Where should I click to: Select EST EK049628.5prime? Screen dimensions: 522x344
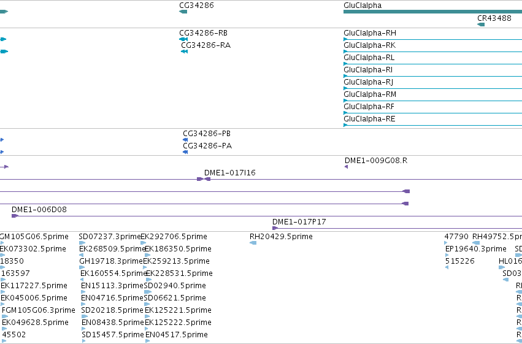(35, 323)
